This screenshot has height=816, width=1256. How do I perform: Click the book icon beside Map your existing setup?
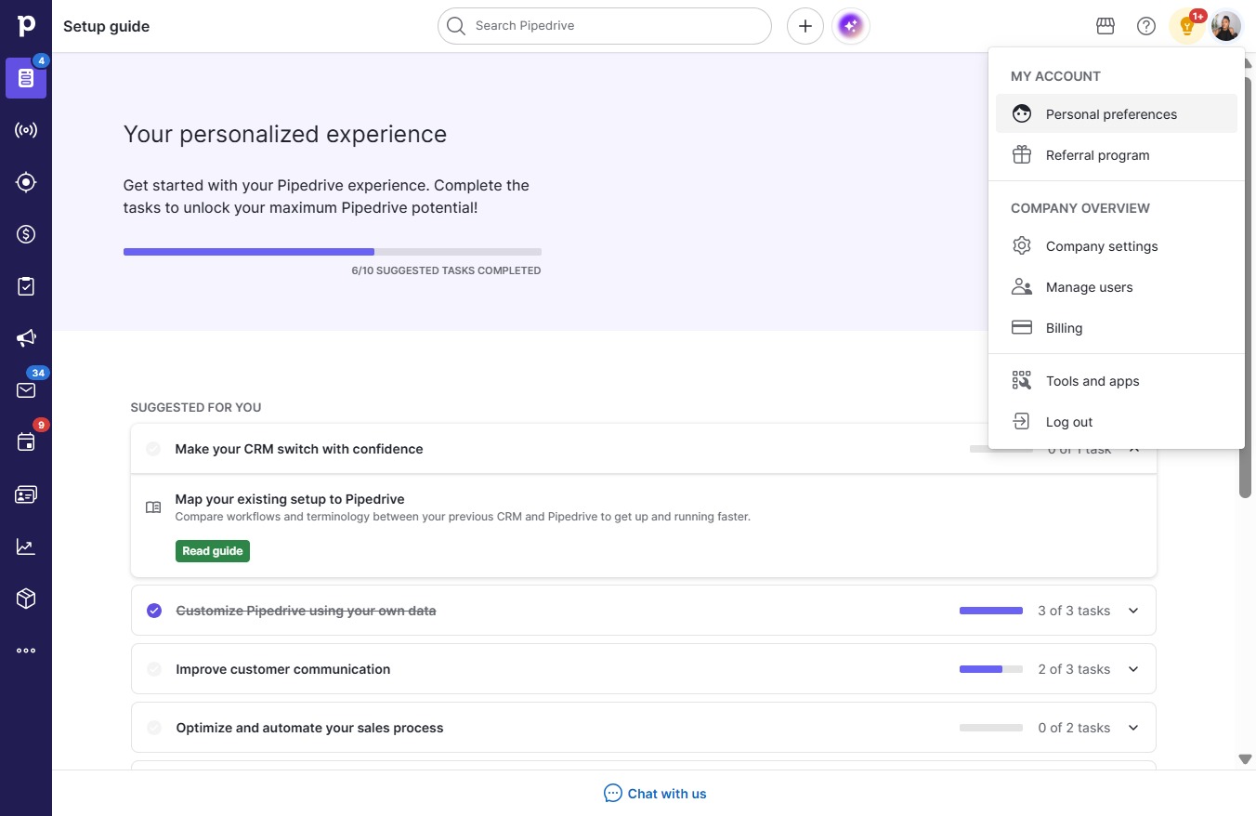[x=153, y=507]
